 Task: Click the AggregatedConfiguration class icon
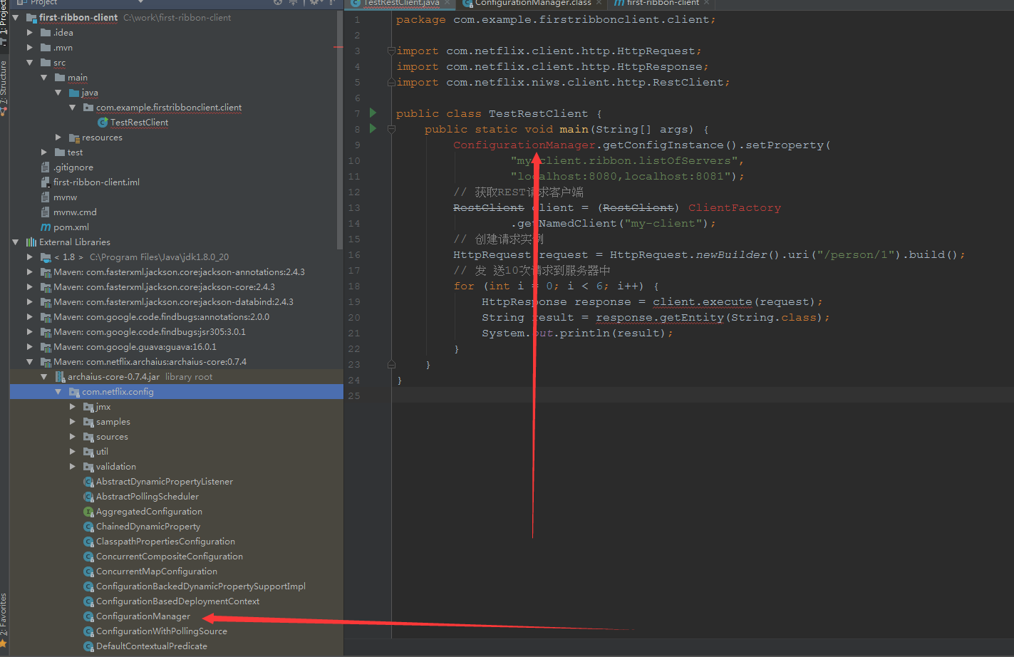(x=89, y=512)
